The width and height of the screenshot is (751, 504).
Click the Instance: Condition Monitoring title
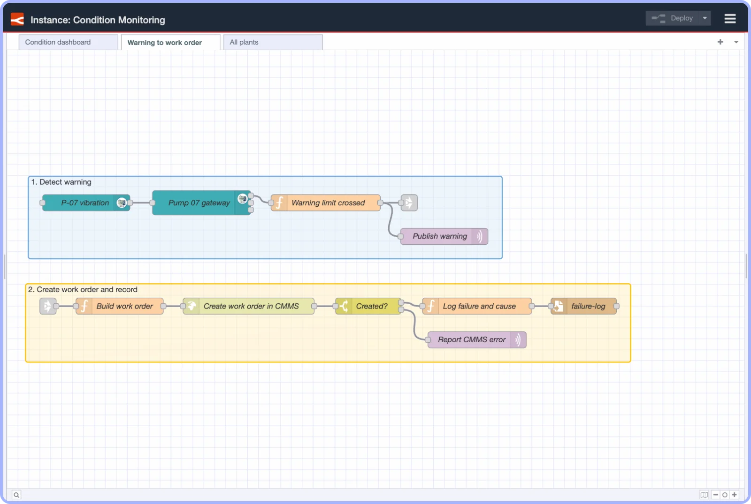point(98,20)
